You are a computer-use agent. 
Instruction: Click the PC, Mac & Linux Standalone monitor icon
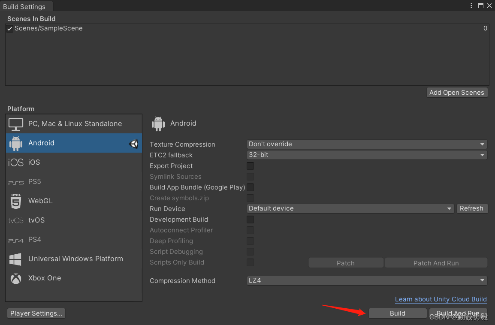pyautogui.click(x=16, y=124)
